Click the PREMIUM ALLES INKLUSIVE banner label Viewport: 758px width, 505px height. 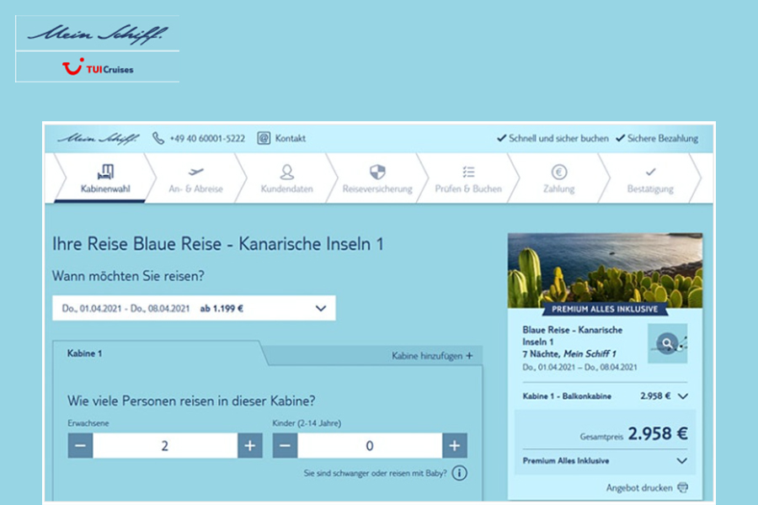tap(605, 309)
